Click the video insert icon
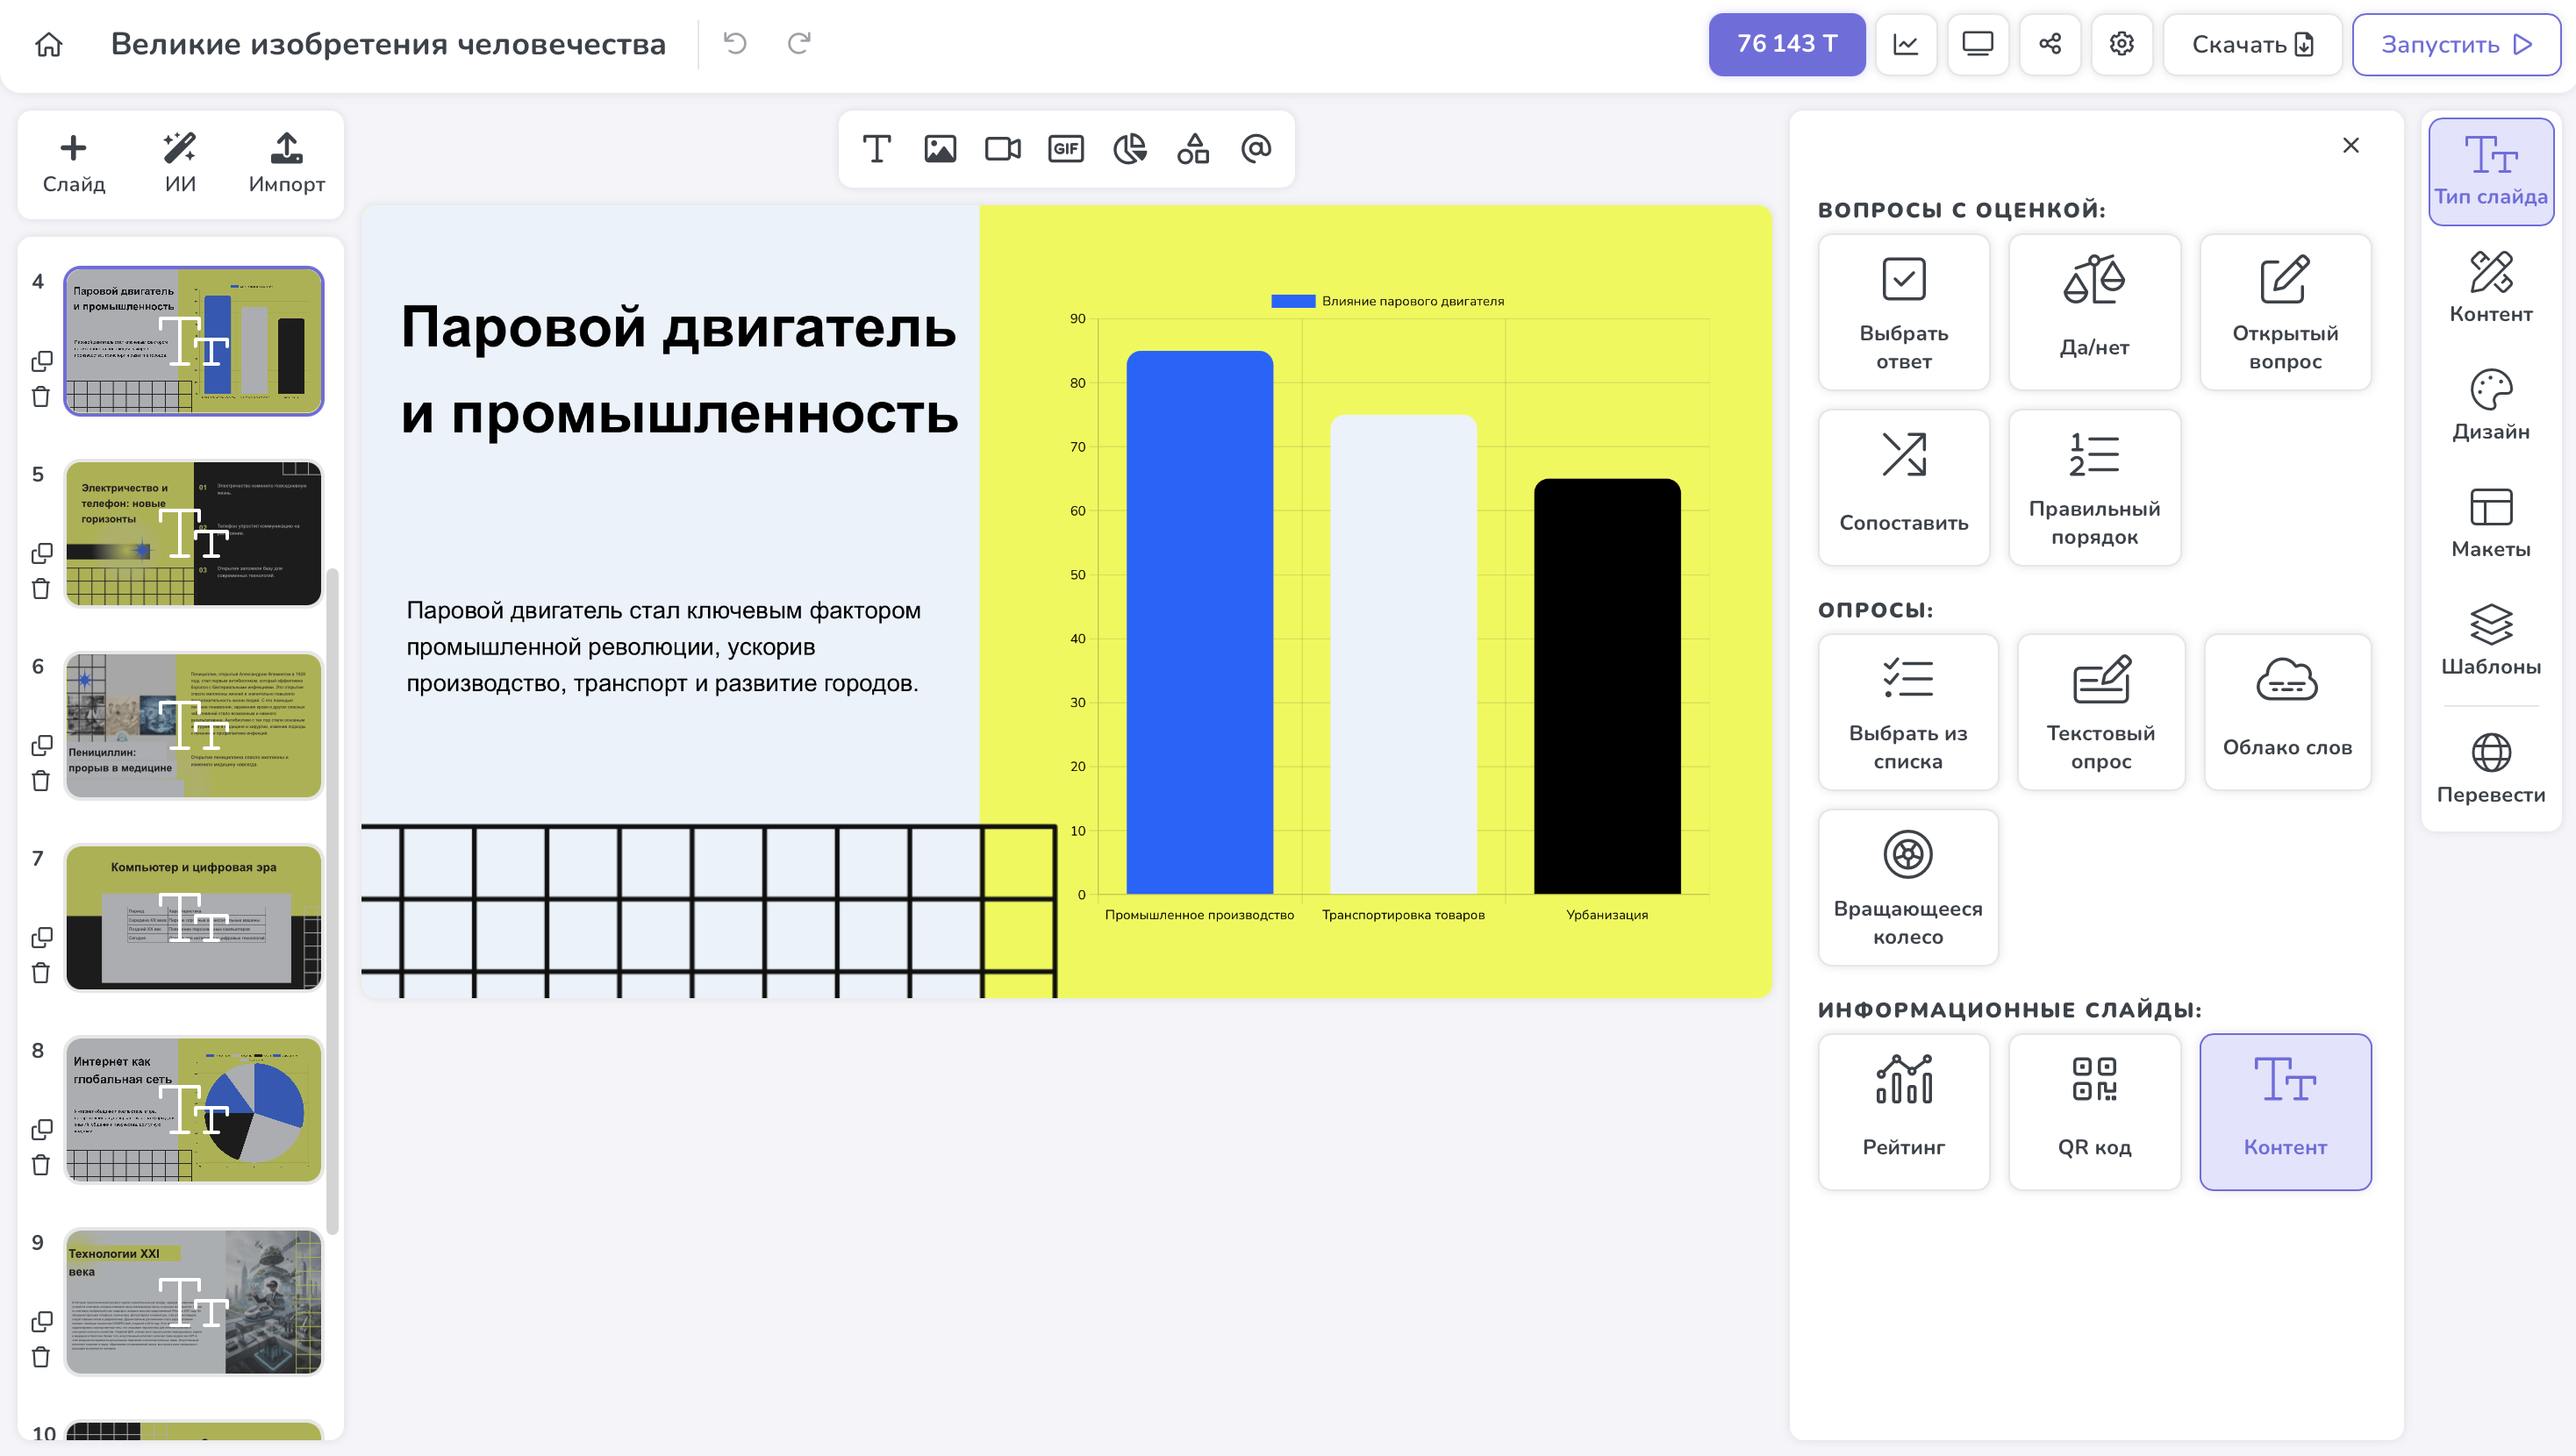This screenshot has height=1456, width=2576. click(1003, 149)
